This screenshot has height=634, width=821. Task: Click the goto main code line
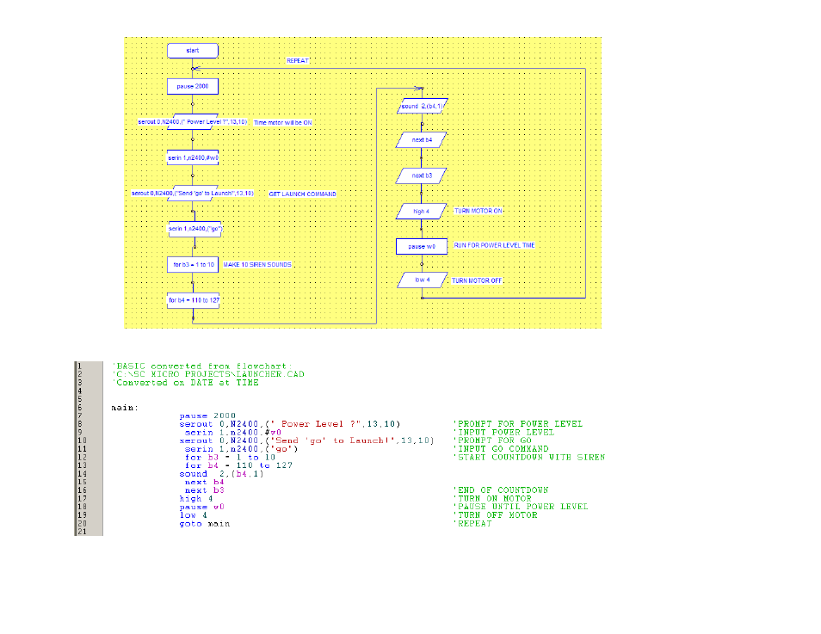(205, 524)
